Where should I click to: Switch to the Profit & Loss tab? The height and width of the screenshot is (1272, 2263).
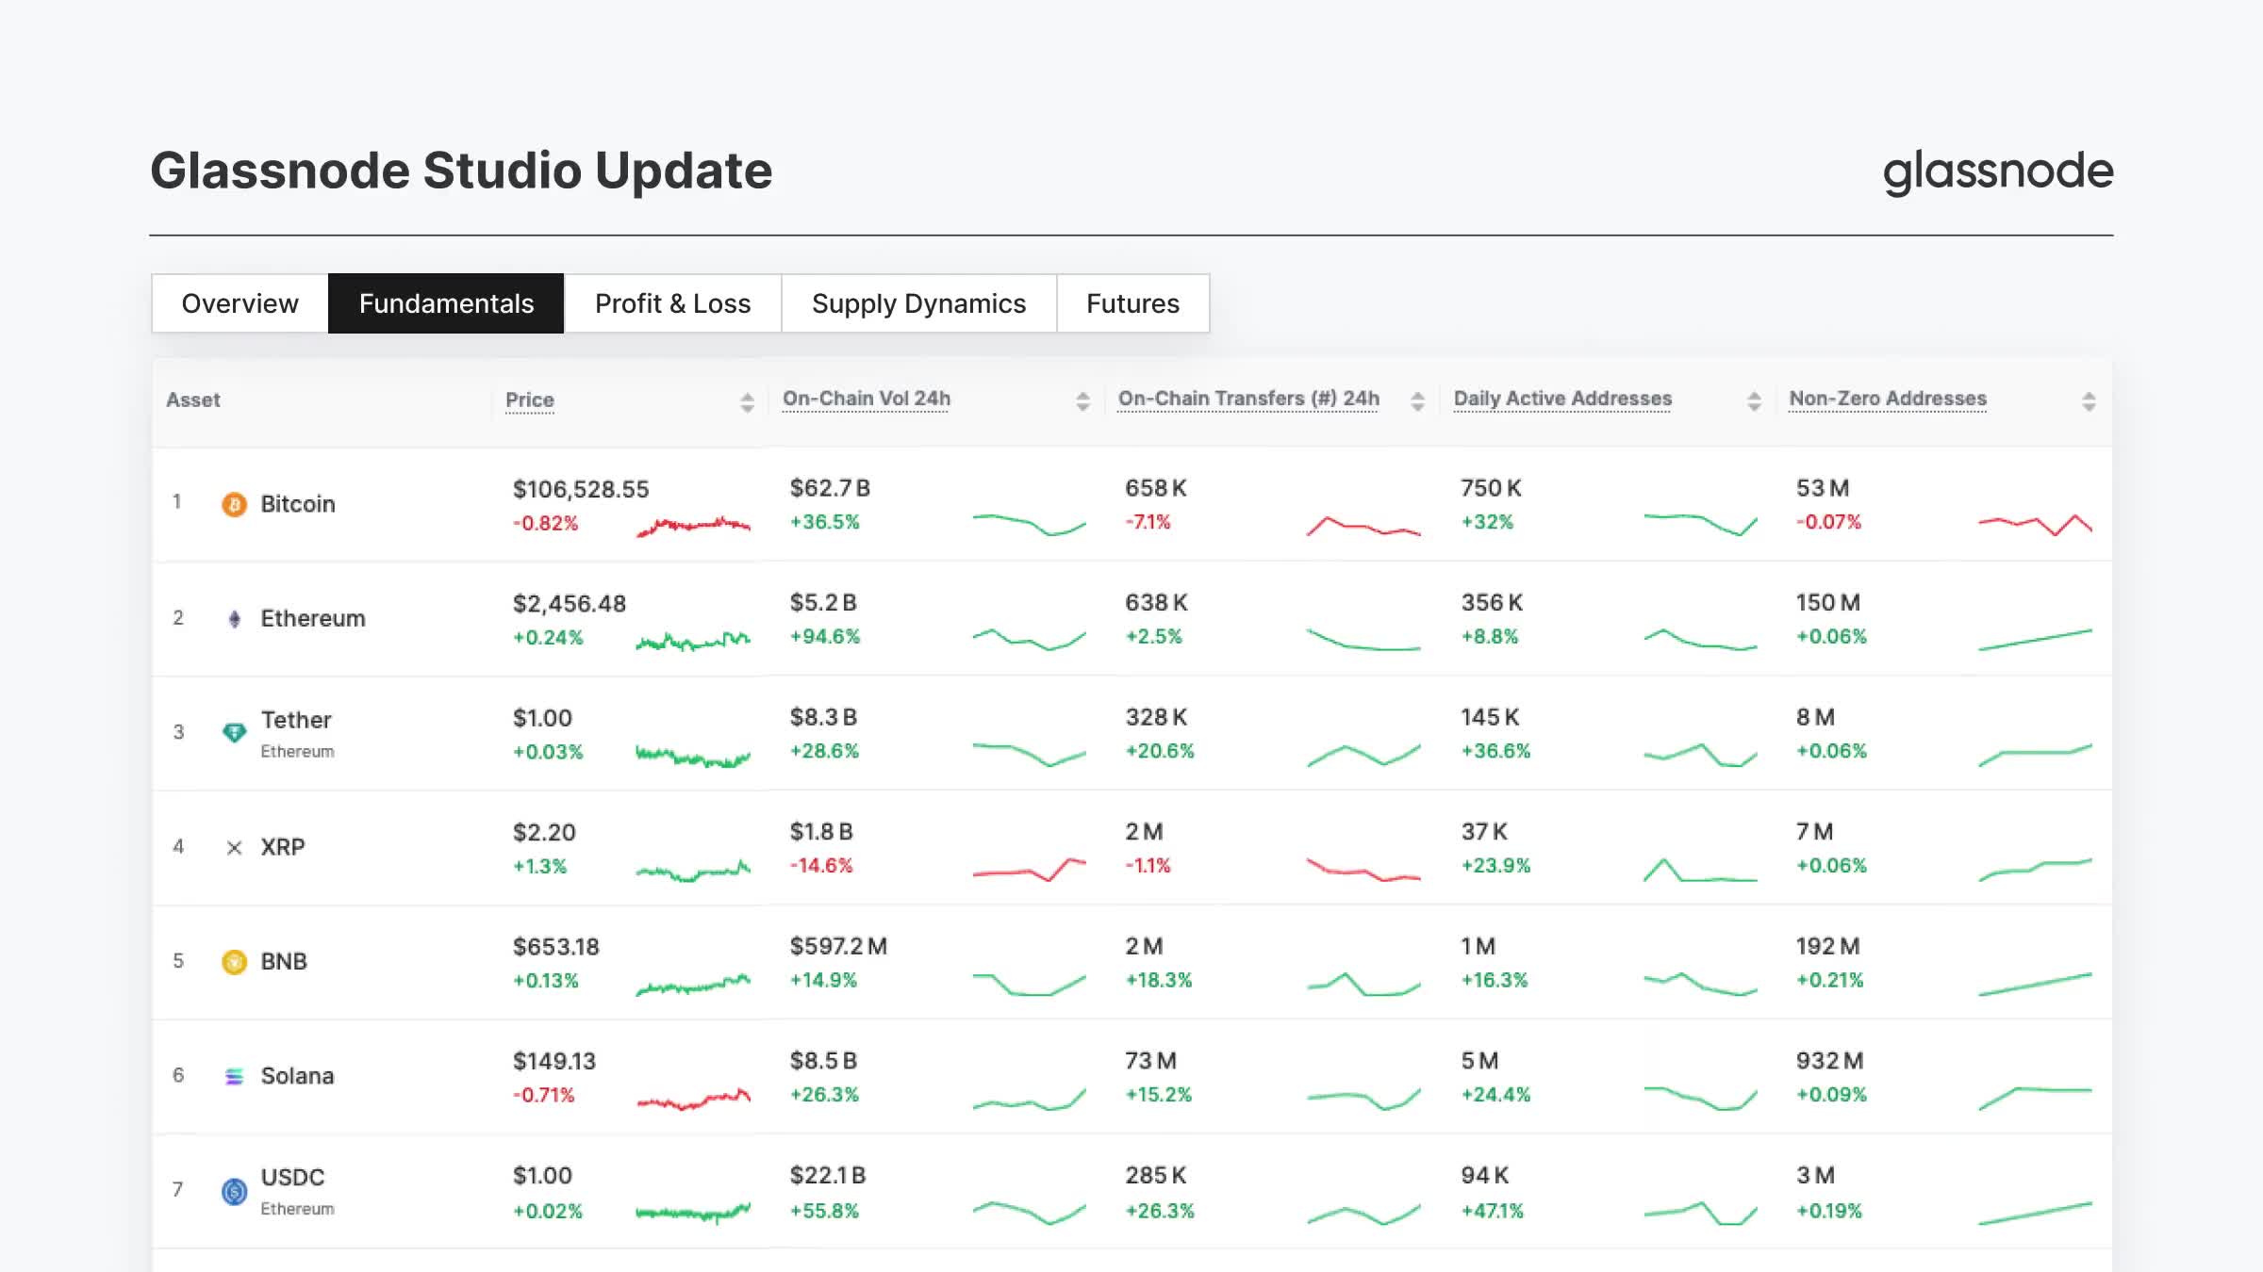click(x=671, y=303)
